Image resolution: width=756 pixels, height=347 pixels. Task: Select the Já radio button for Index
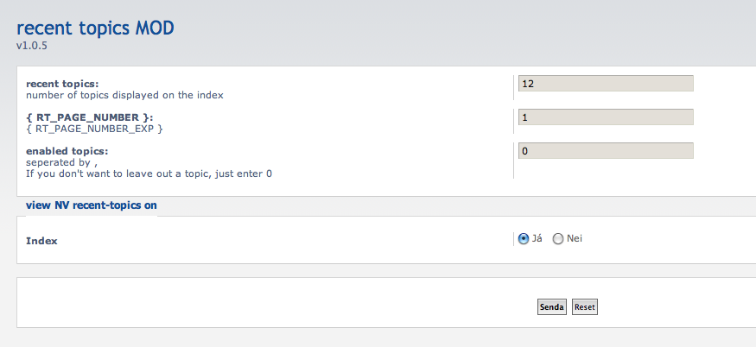pos(524,239)
